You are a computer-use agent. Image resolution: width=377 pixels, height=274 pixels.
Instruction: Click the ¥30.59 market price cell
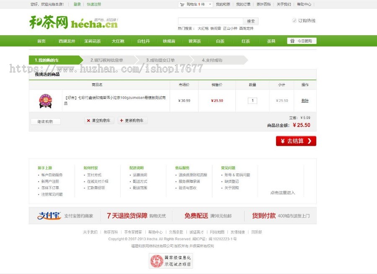(x=184, y=101)
